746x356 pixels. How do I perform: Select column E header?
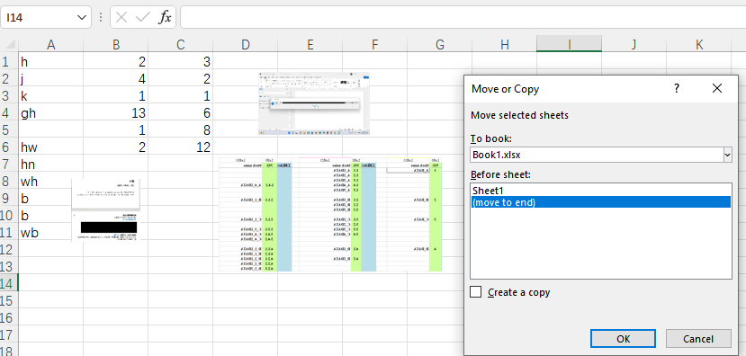310,45
